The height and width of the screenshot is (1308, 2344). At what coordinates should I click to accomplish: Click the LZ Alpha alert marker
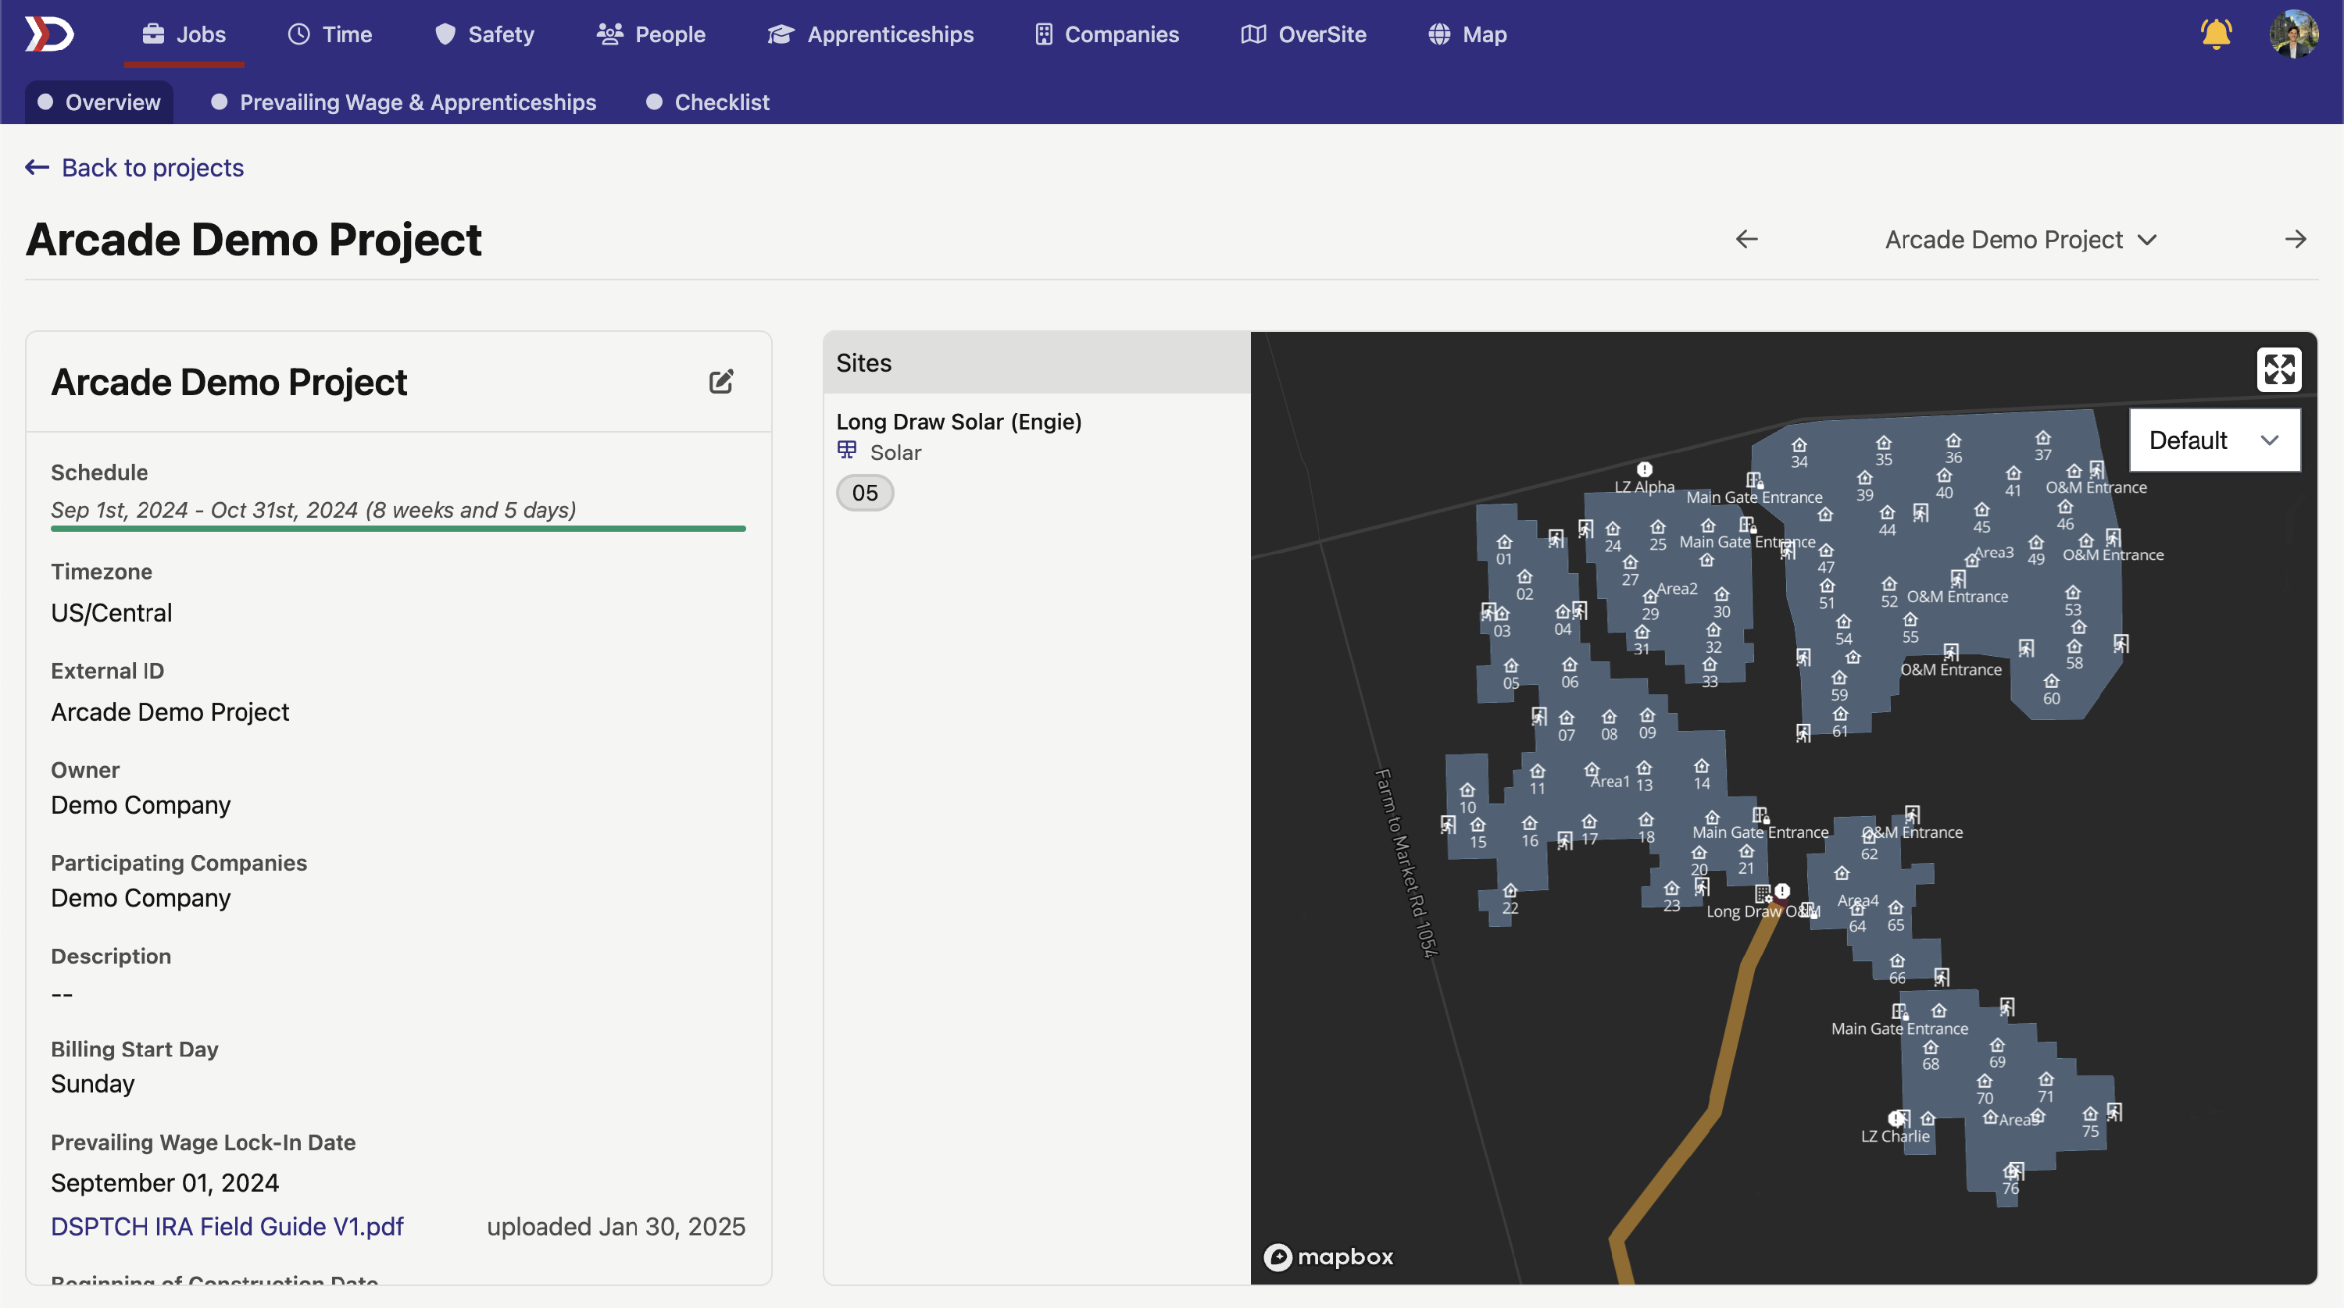pyautogui.click(x=1644, y=469)
